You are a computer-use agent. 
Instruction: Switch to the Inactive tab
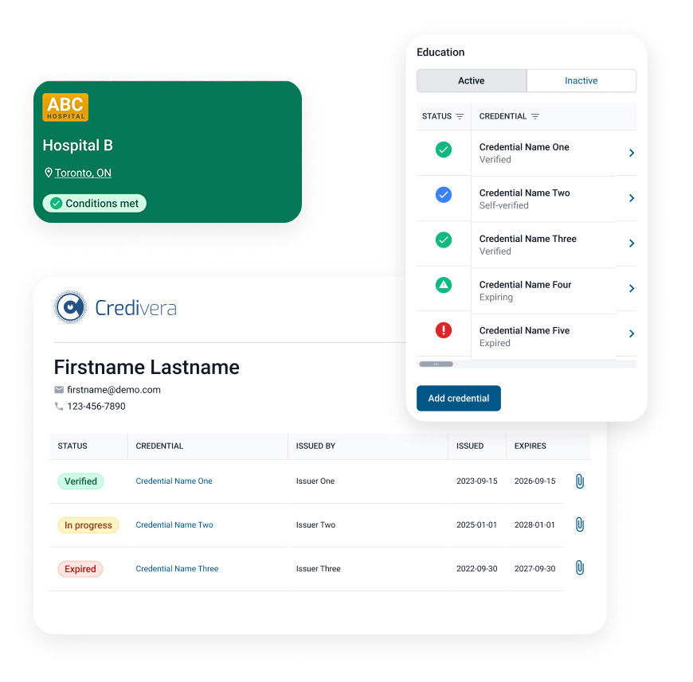coord(581,80)
